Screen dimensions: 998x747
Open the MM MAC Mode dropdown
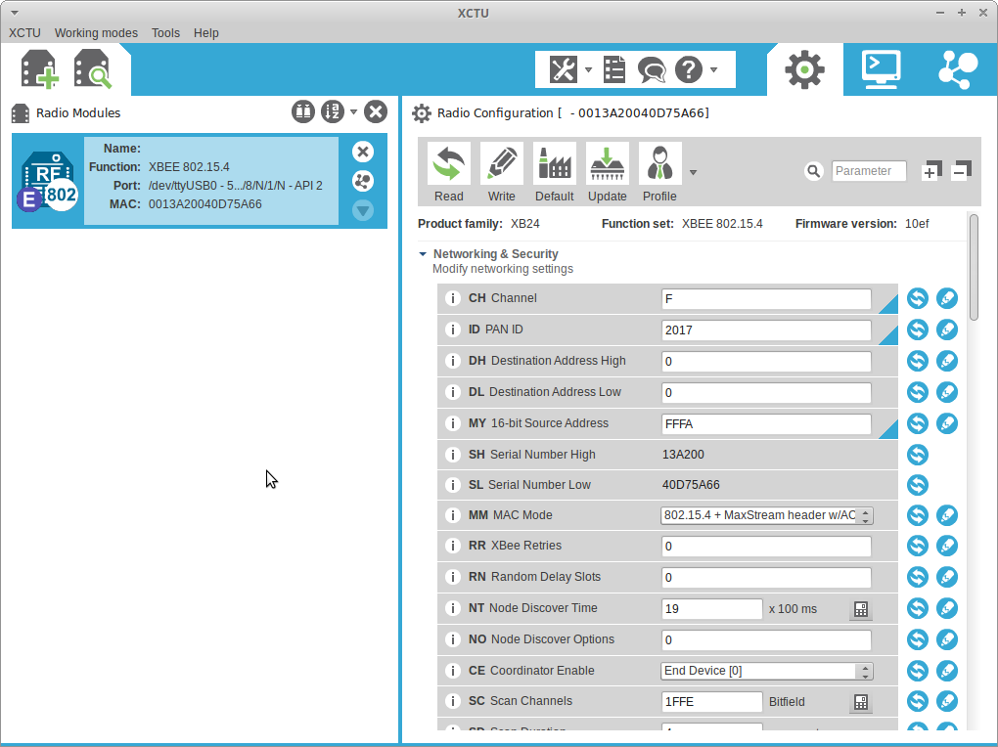767,515
